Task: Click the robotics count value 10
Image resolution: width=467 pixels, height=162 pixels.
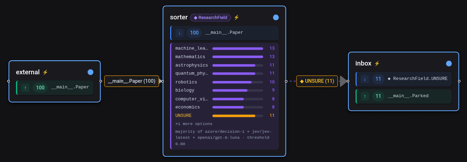Action: (x=272, y=82)
